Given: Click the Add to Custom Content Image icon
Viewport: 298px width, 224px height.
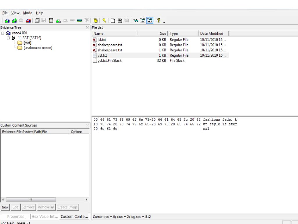Looking at the screenshot, I should [x=58, y=21].
